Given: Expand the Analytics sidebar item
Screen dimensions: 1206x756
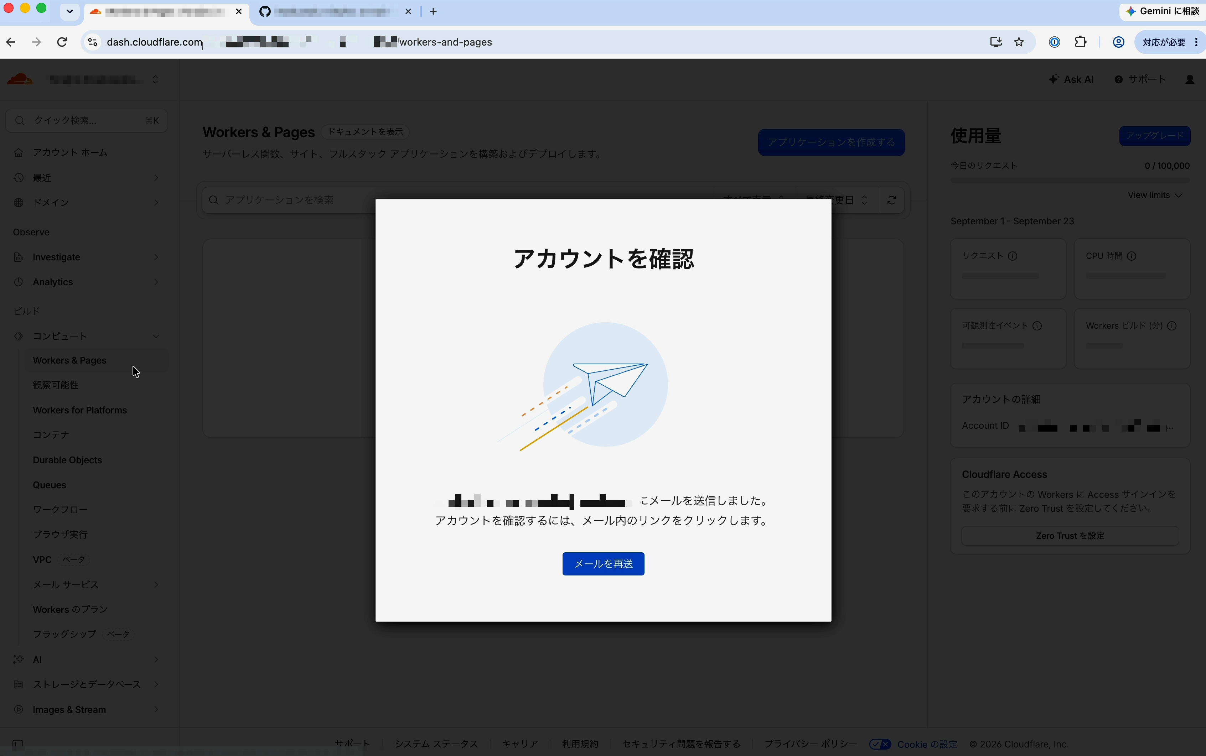Looking at the screenshot, I should tap(87, 282).
